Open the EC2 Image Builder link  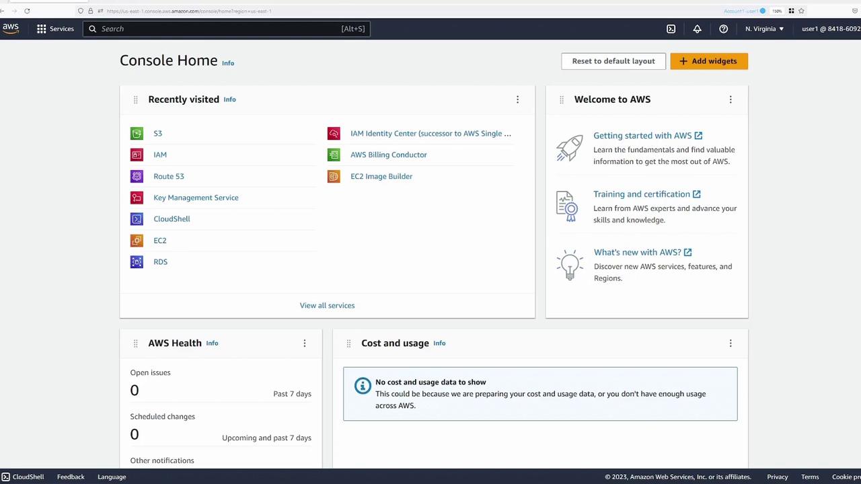point(381,176)
